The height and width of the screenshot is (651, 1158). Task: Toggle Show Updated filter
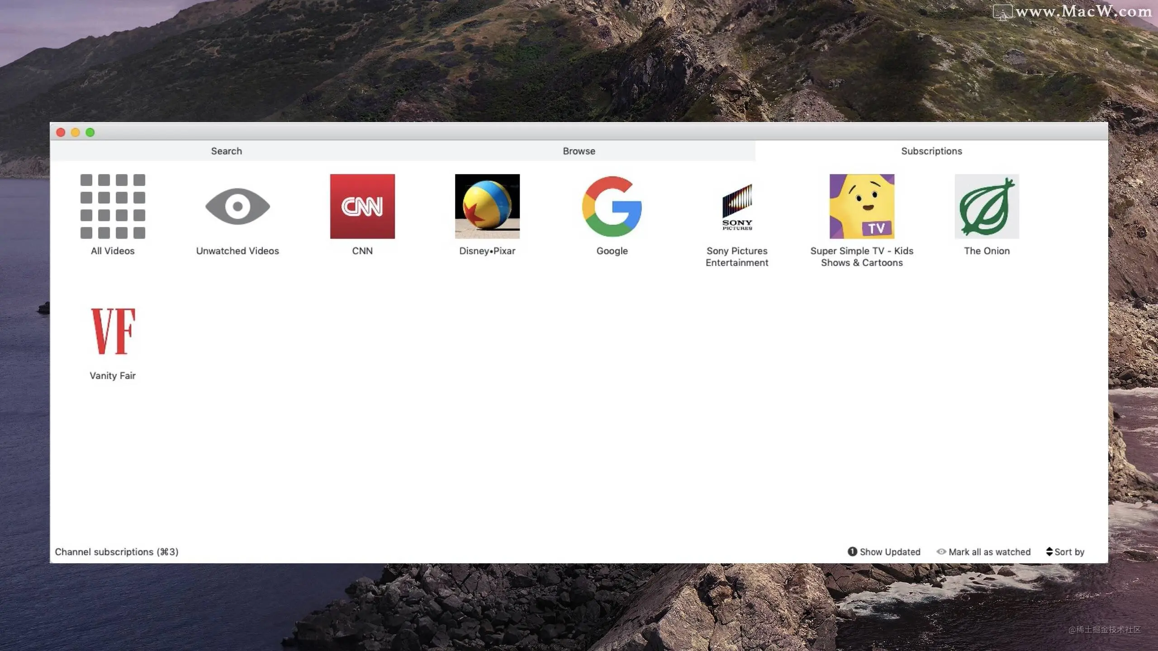(x=884, y=552)
